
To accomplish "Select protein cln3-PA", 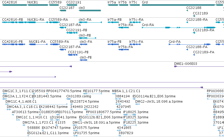I will (83, 44).
